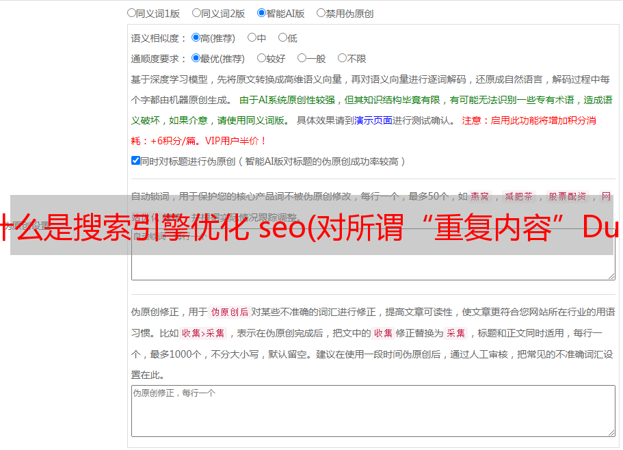Set 通顺度要求 to 较好

pyautogui.click(x=261, y=58)
